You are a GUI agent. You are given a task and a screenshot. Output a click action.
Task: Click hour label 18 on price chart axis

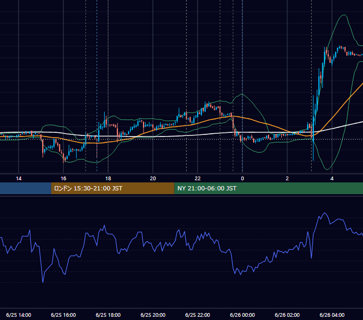pos(108,179)
